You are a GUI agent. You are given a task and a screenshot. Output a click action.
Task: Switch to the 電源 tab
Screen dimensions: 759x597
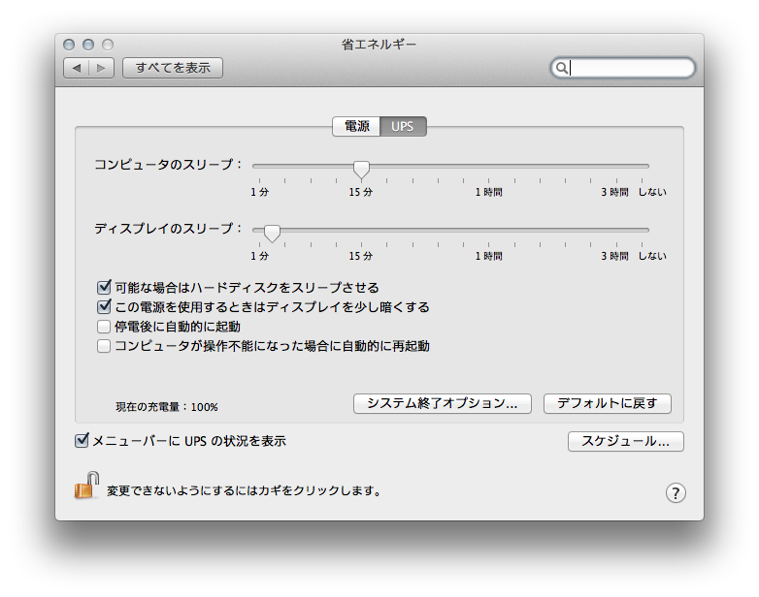[356, 126]
